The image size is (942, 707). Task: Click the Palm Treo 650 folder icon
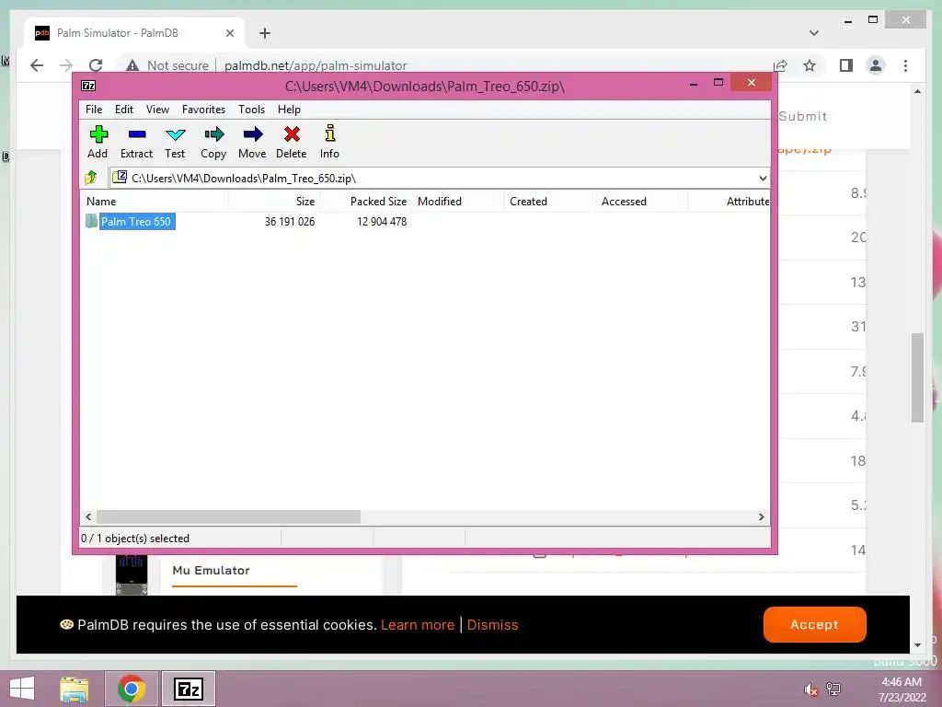pyautogui.click(x=91, y=221)
